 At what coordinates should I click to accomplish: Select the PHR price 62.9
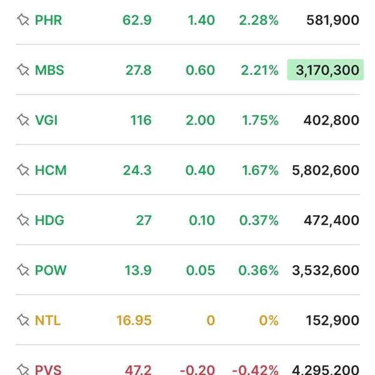tap(137, 20)
